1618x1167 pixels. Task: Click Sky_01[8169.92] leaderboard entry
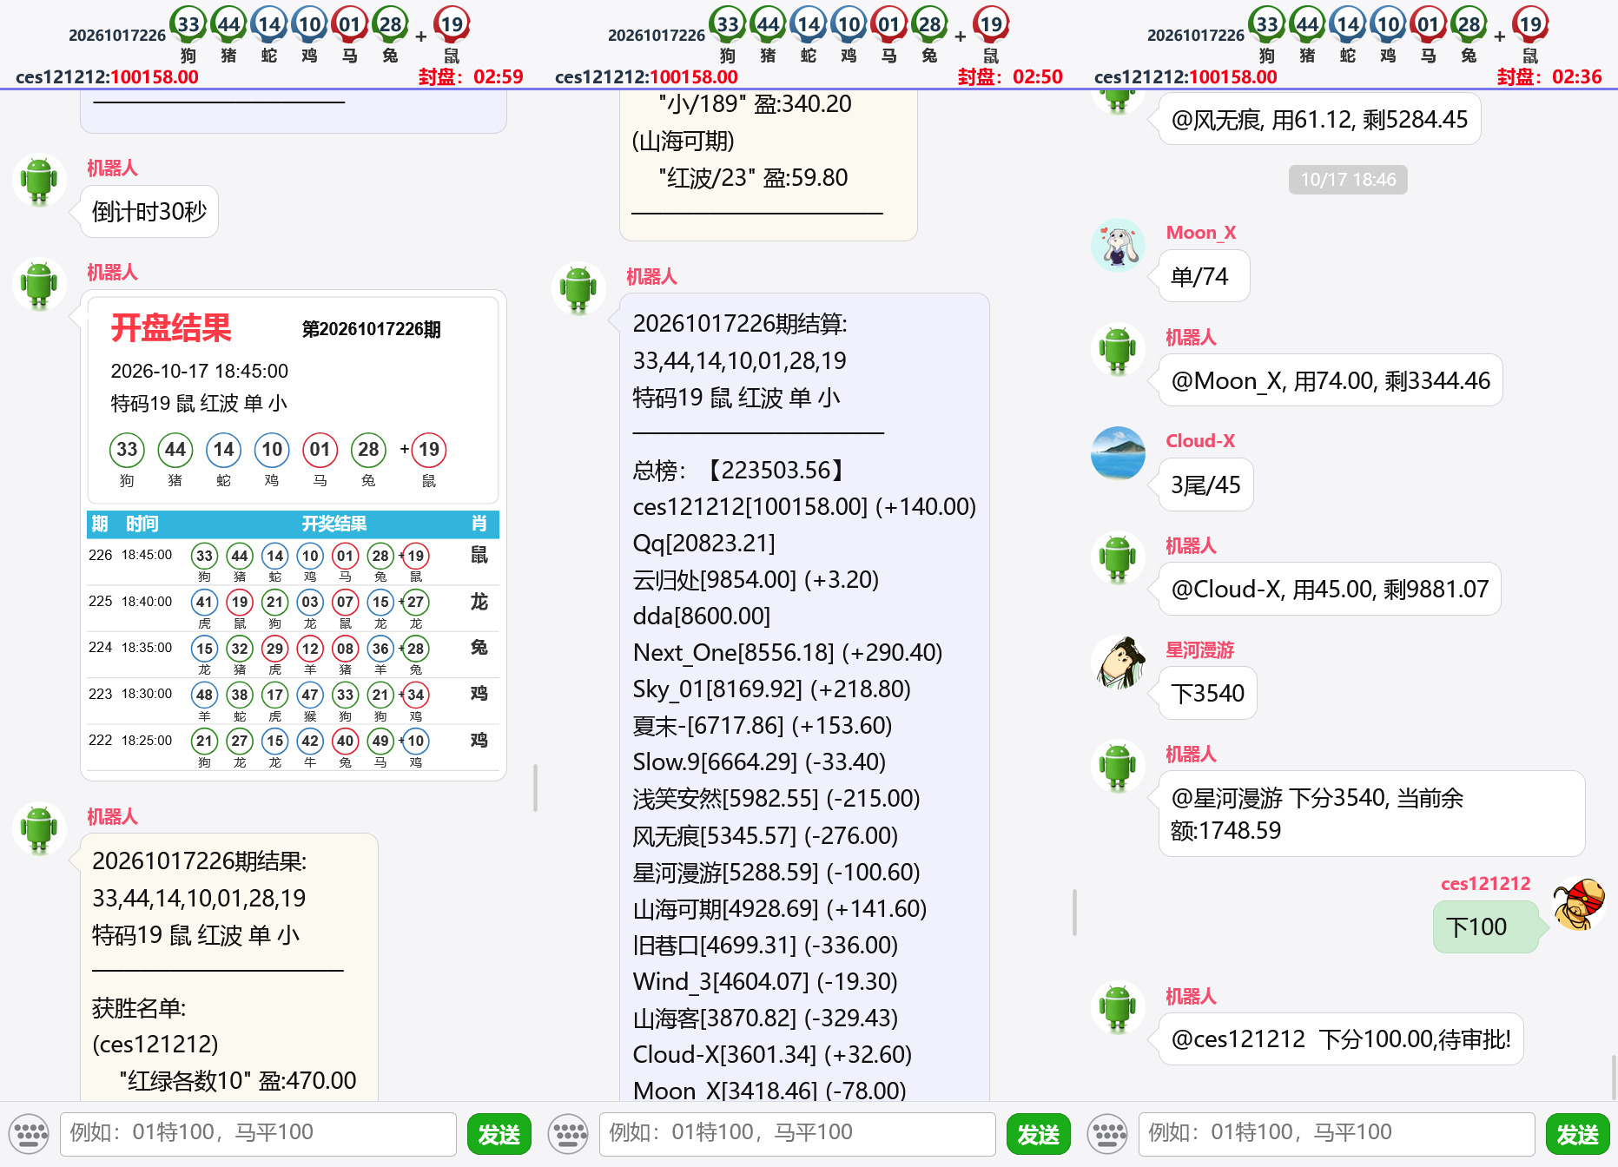[x=772, y=689]
